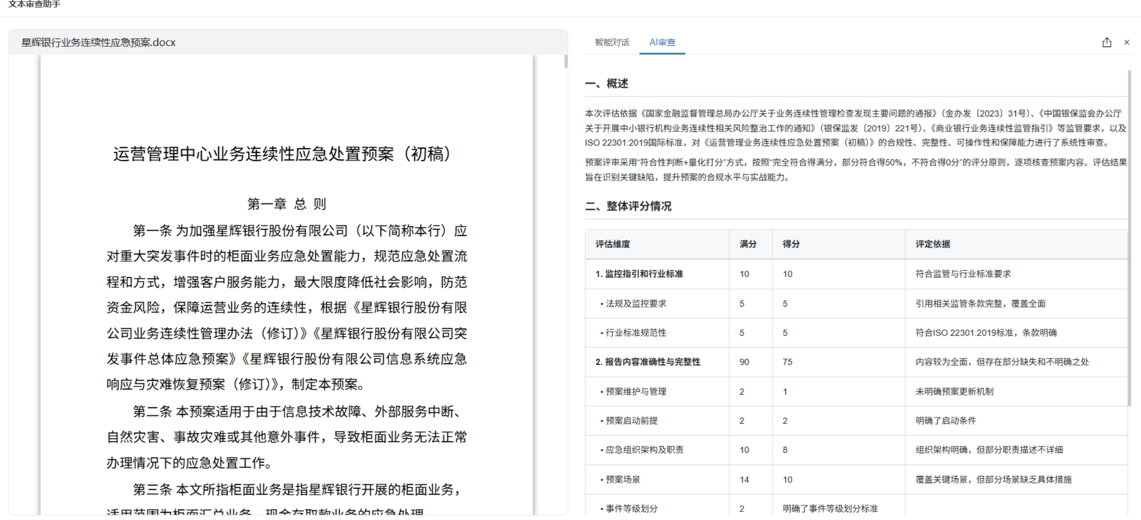
Task: Click the share/export icon in review panel
Action: click(x=1106, y=42)
